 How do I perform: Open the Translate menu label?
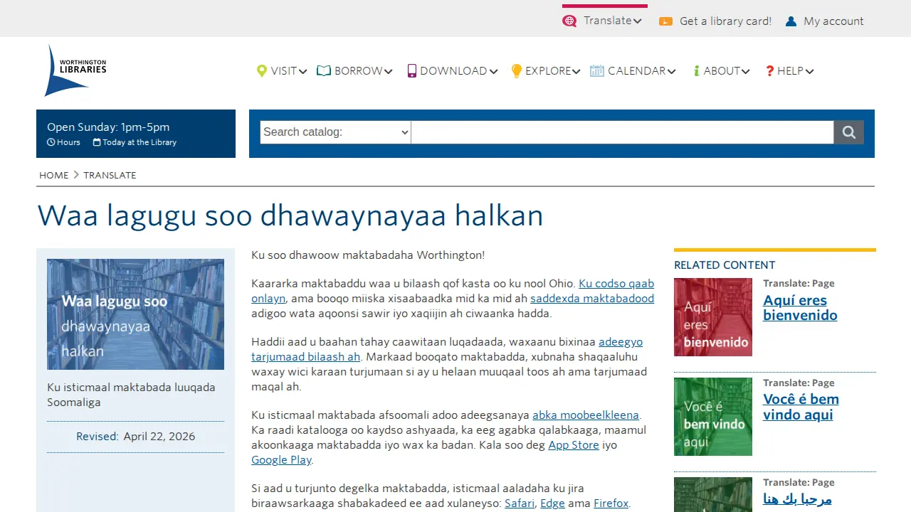[607, 21]
